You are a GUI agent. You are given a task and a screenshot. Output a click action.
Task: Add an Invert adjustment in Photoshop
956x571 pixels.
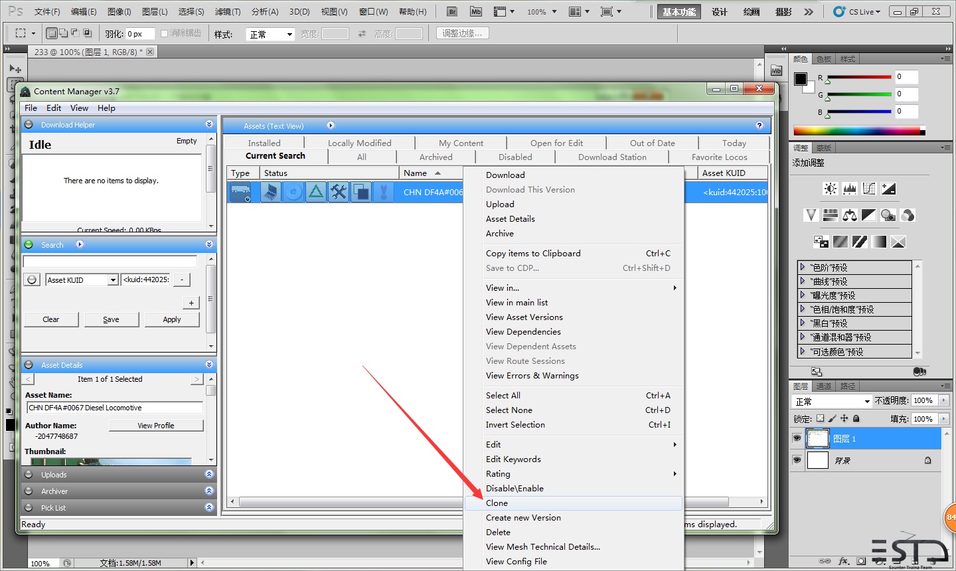(x=821, y=242)
